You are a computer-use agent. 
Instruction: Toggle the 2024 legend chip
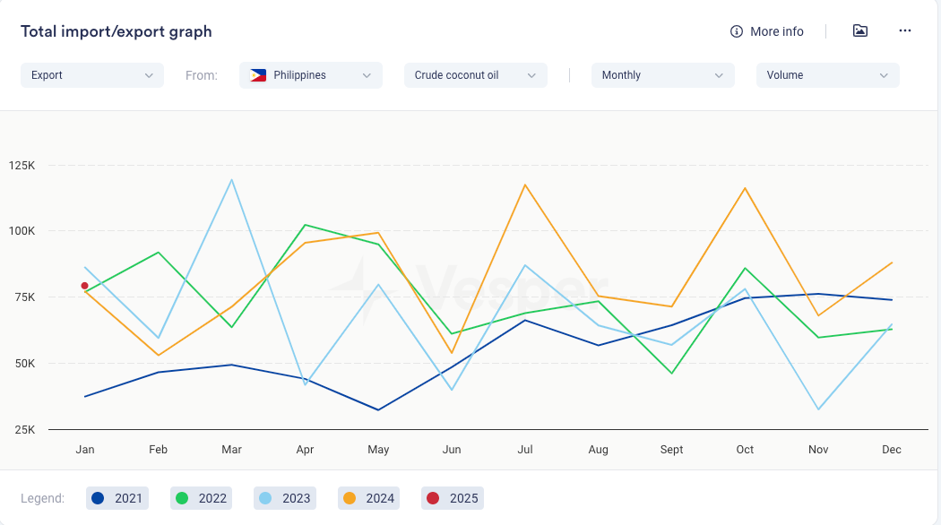[370, 498]
